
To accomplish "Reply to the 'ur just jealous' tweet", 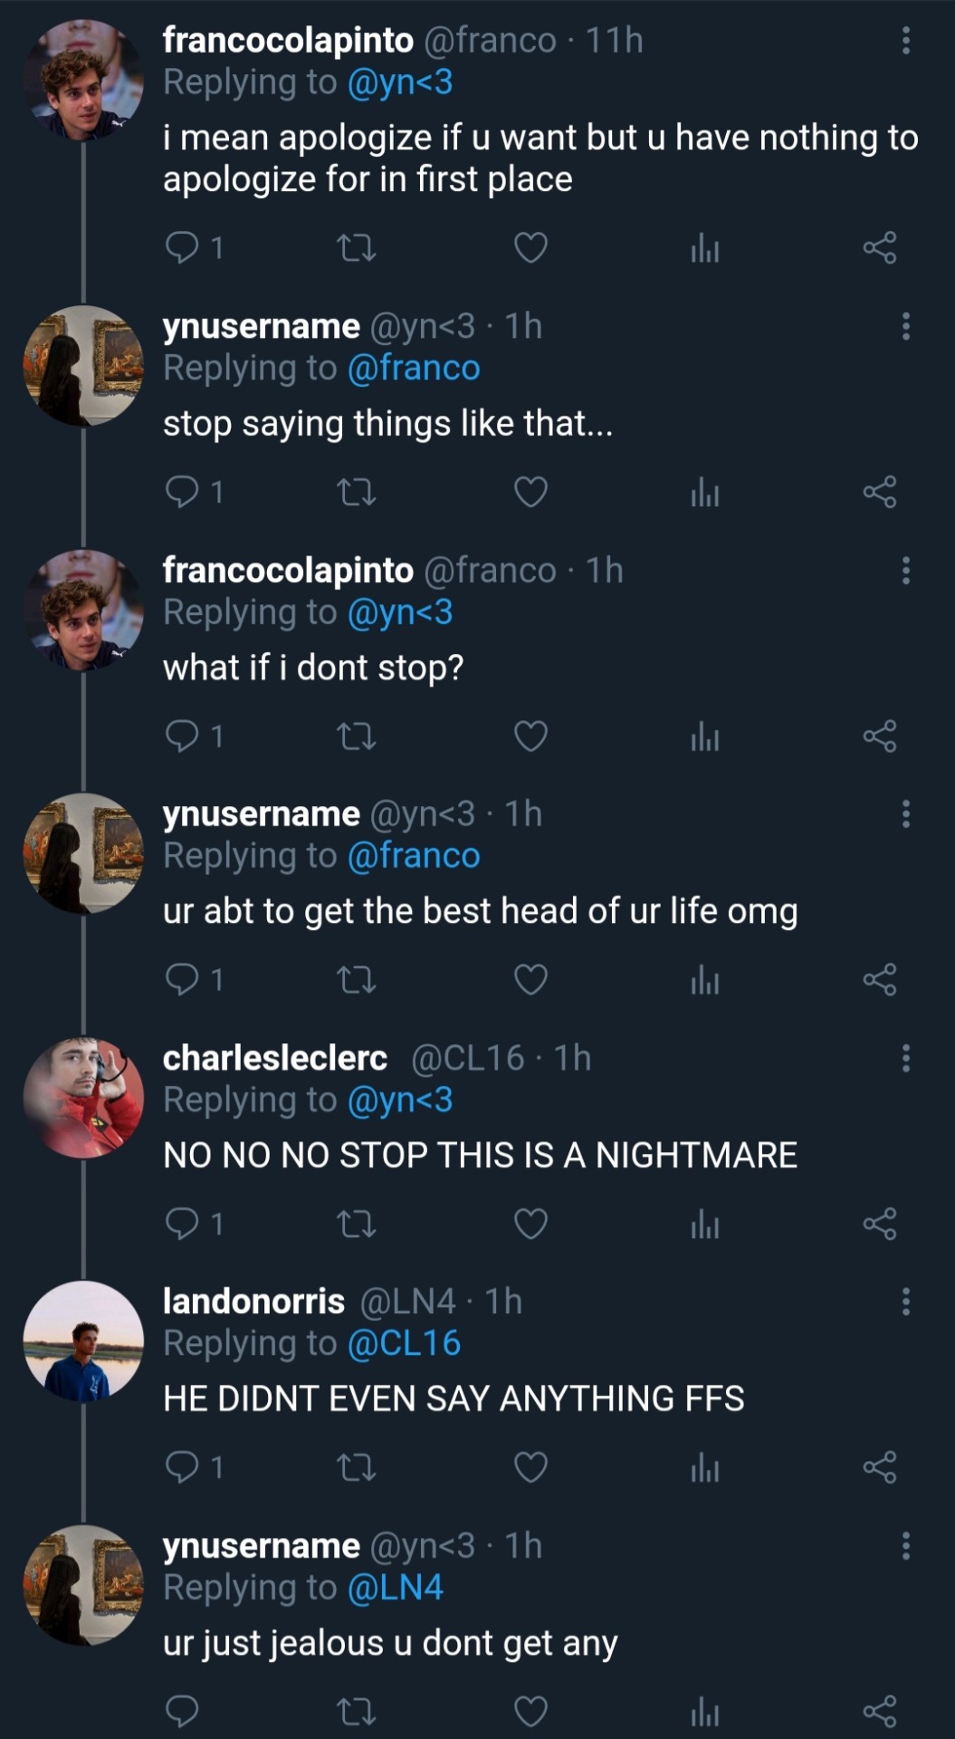I will [183, 1711].
